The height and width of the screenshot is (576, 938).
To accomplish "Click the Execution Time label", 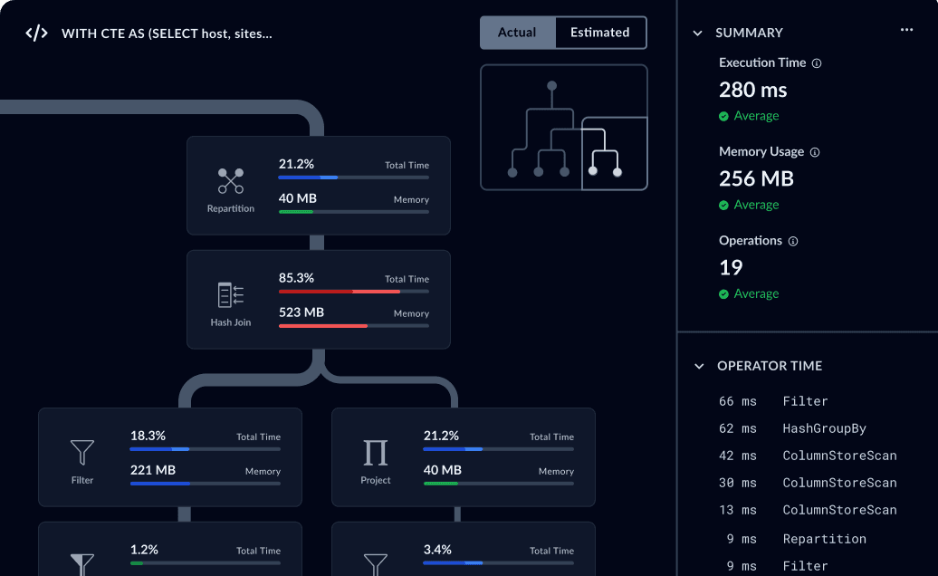I will point(762,62).
